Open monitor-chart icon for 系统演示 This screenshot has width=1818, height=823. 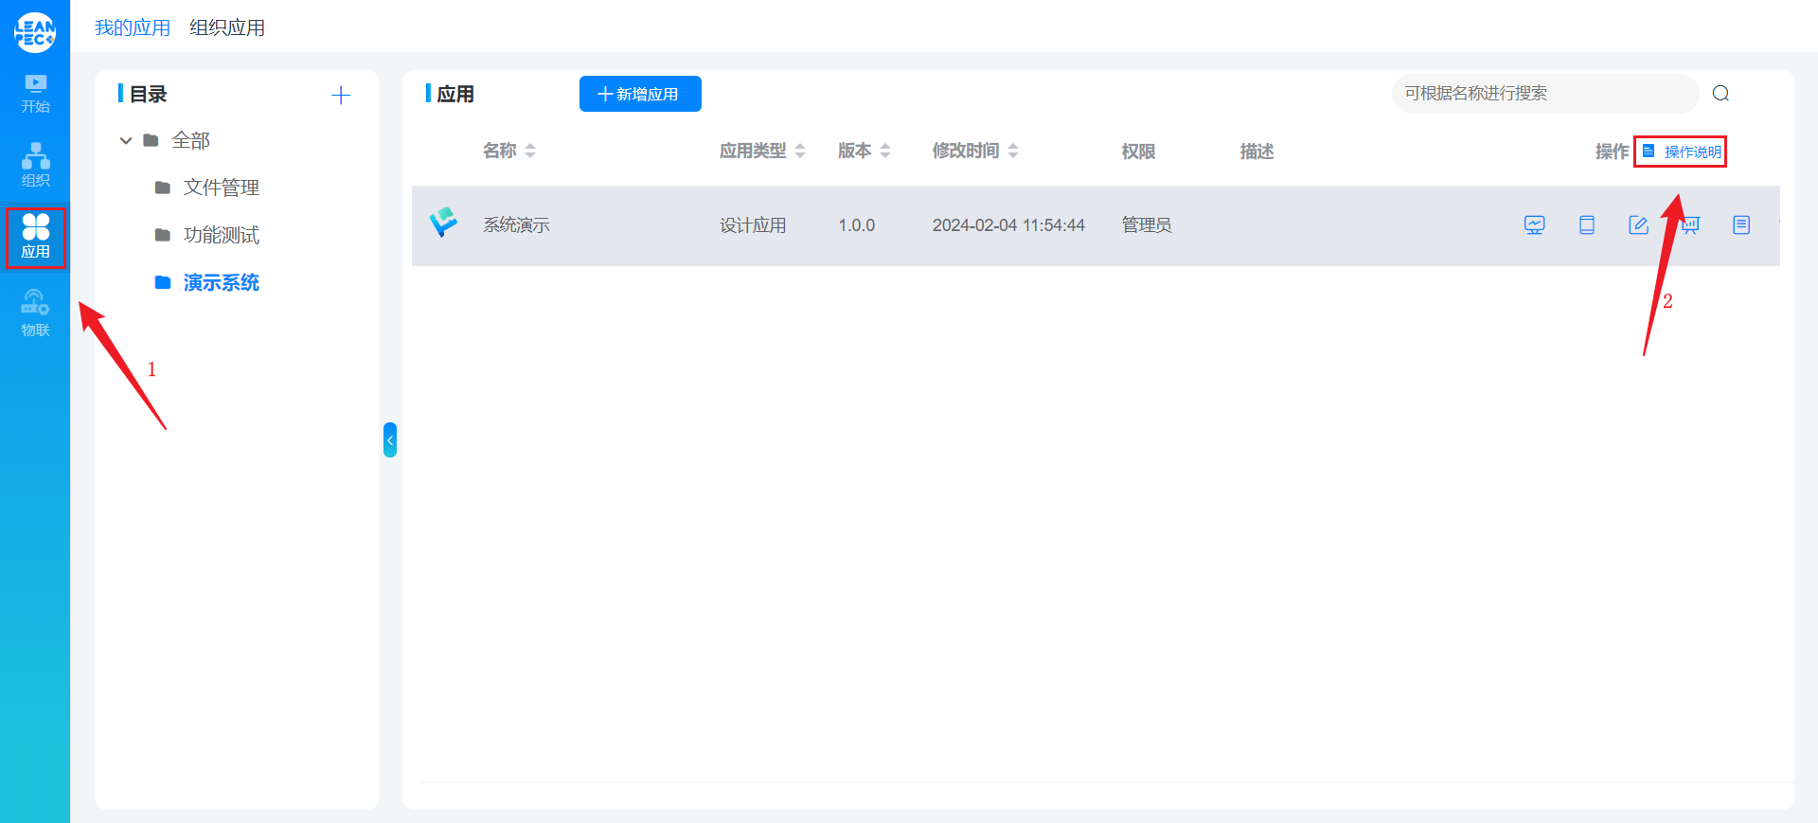pyautogui.click(x=1534, y=224)
